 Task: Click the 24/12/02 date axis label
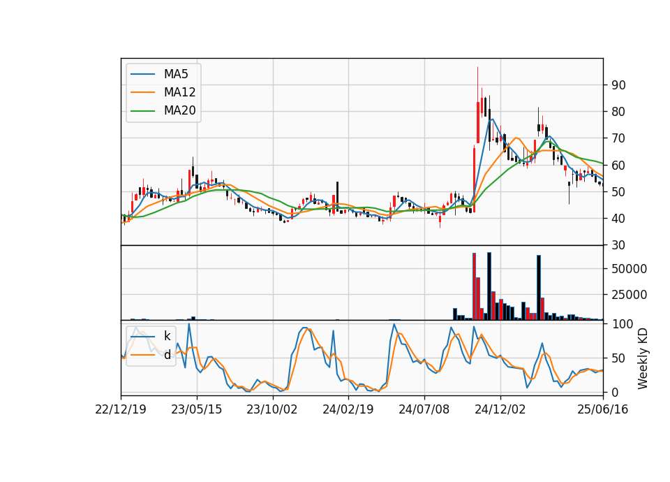pos(500,410)
